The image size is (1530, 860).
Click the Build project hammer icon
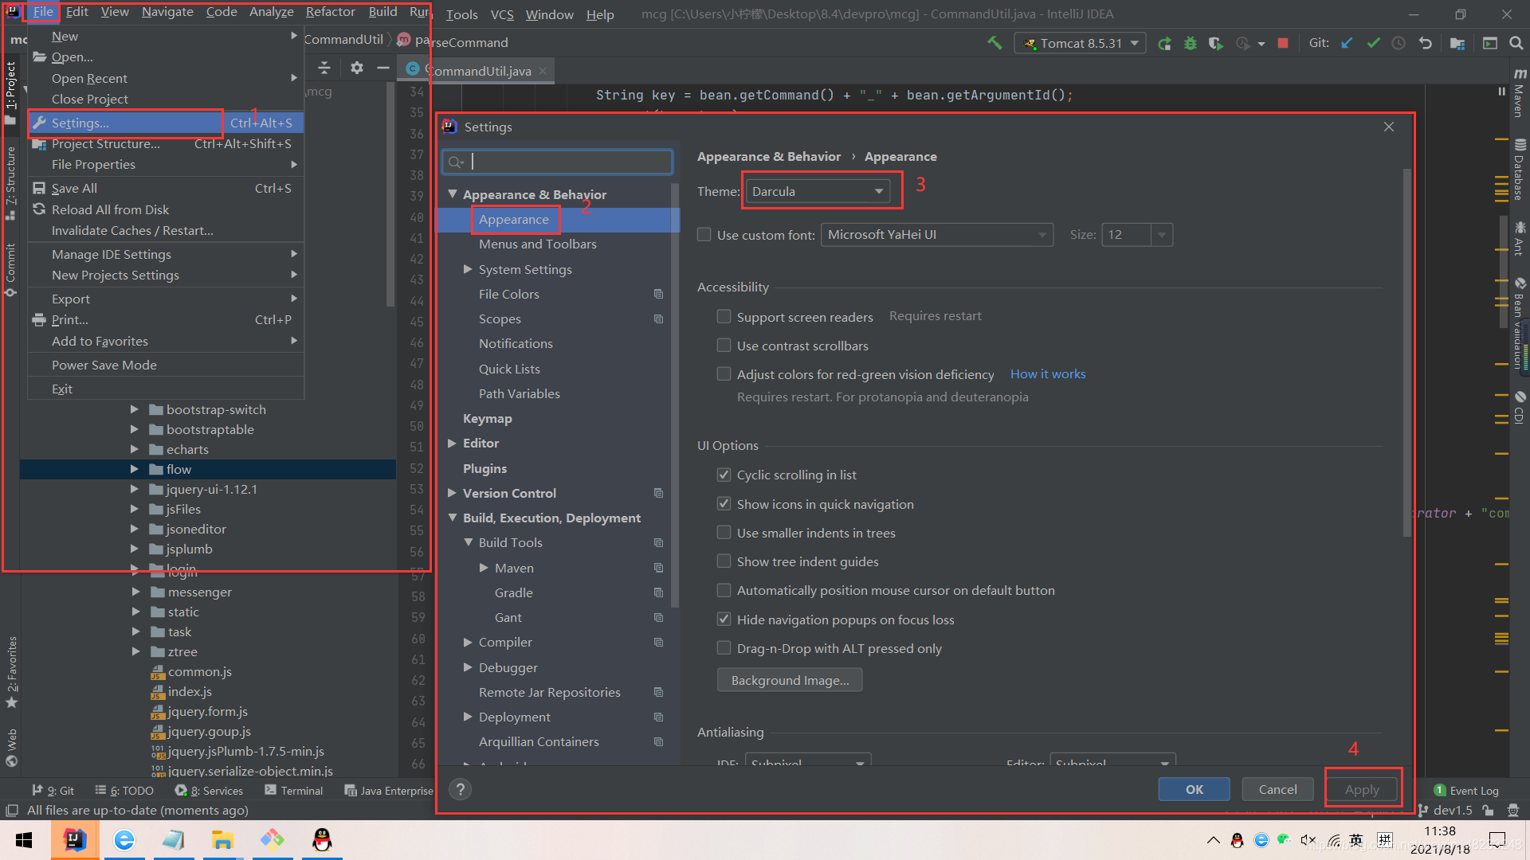click(994, 43)
